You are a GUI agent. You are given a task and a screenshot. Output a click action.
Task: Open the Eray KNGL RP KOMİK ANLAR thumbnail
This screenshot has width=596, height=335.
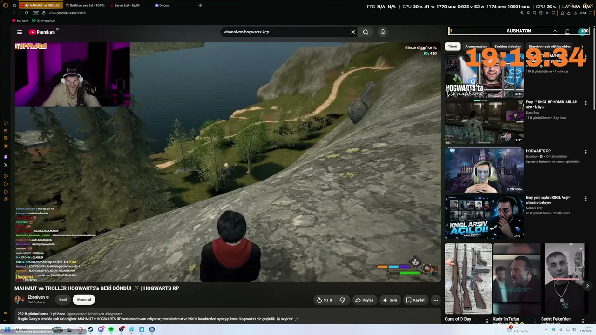(x=484, y=121)
